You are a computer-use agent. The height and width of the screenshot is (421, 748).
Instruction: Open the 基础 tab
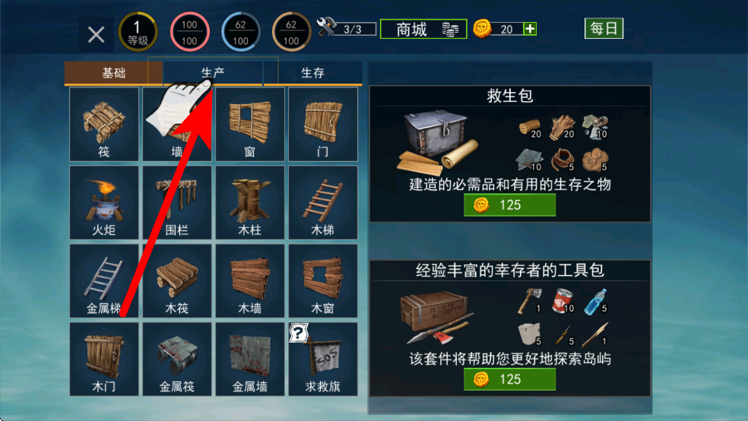coord(113,73)
